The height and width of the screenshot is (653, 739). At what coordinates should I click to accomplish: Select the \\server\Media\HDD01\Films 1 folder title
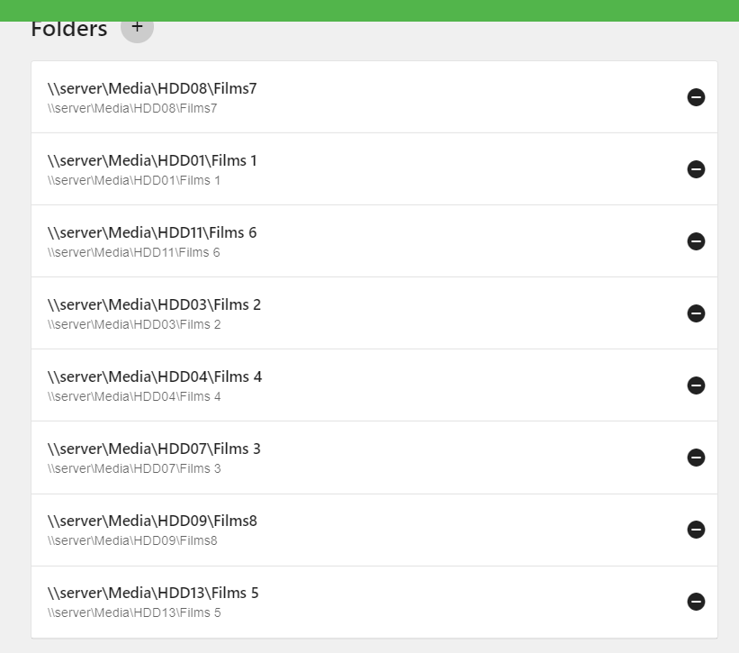(152, 160)
